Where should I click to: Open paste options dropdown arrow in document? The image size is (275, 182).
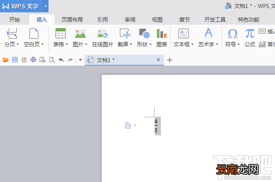point(135,125)
